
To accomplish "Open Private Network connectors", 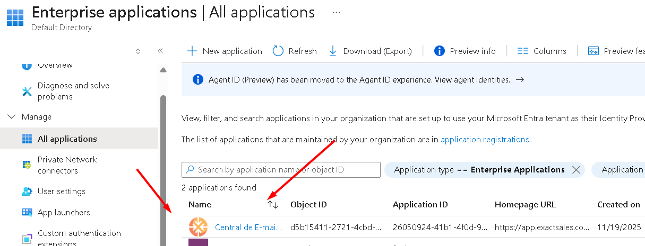I will click(67, 165).
